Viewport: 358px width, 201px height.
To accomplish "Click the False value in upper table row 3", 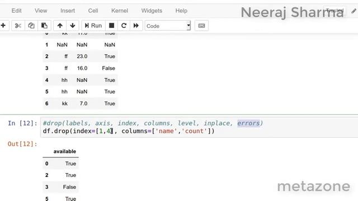I will 109,68.
